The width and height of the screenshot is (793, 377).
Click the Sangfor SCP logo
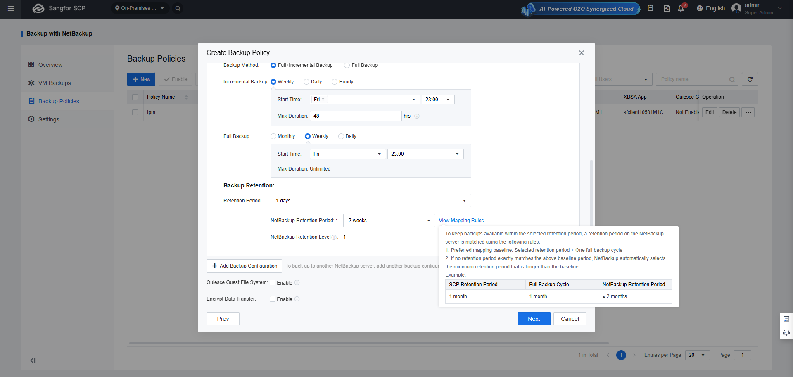59,8
